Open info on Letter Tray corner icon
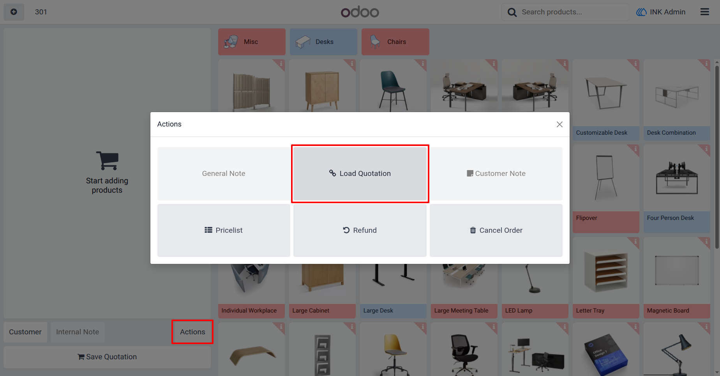 pyautogui.click(x=635, y=241)
